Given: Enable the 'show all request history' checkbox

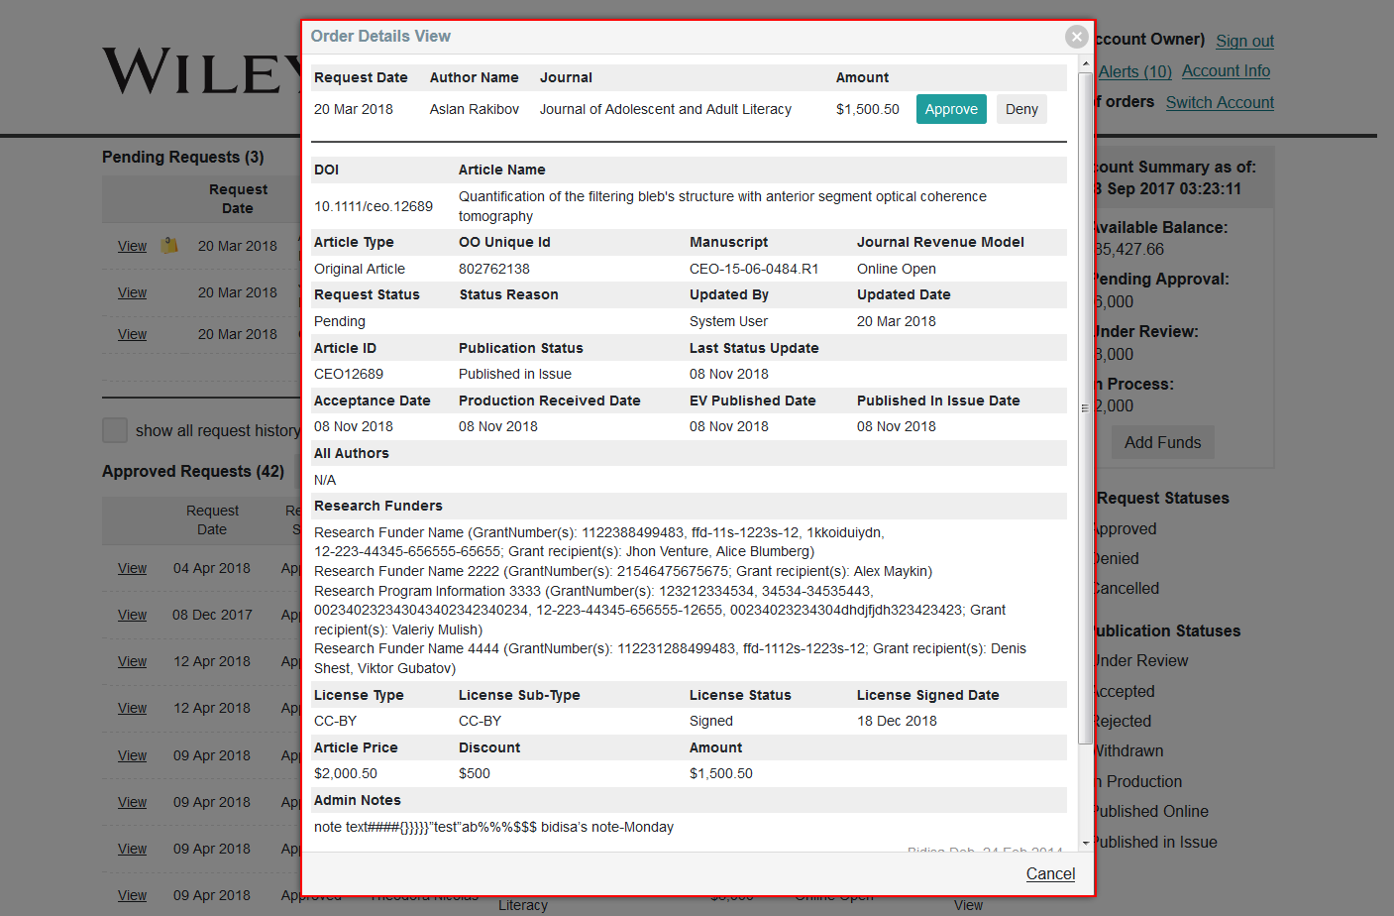Looking at the screenshot, I should tap(114, 430).
